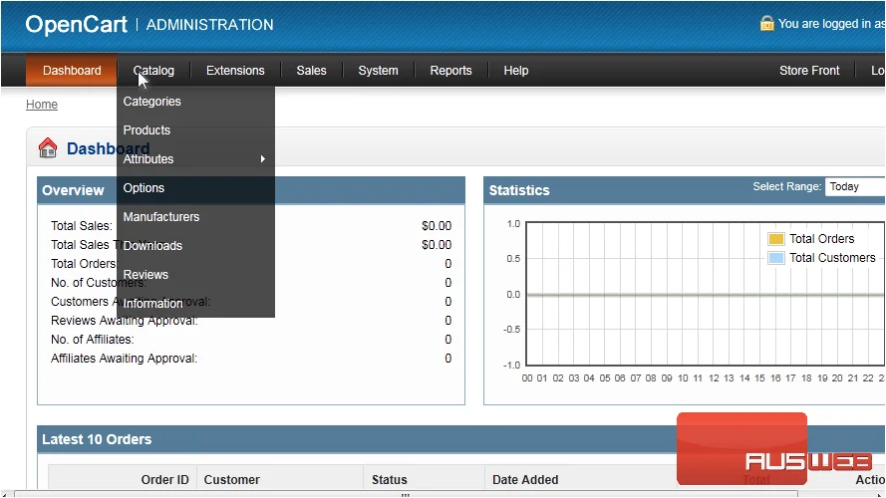
Task: Click the Latest 10 Orders heading
Action: pos(97,439)
